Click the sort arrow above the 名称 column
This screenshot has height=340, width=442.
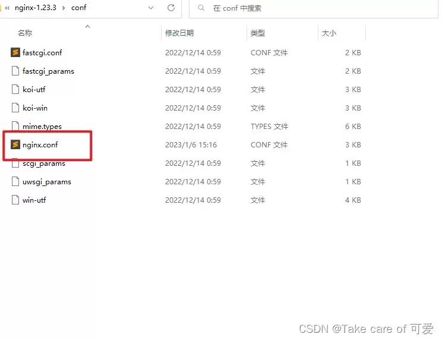click(x=88, y=27)
